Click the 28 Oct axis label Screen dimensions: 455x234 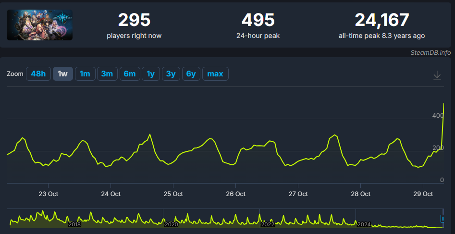360,194
